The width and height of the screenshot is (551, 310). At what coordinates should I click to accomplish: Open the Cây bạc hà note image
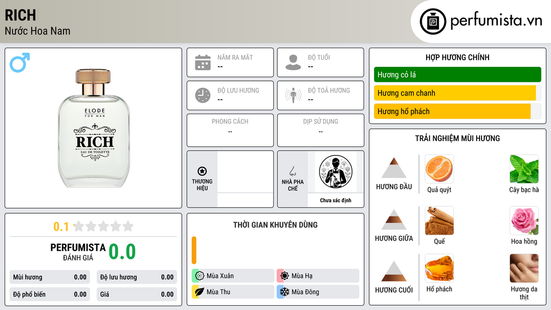pyautogui.click(x=524, y=168)
